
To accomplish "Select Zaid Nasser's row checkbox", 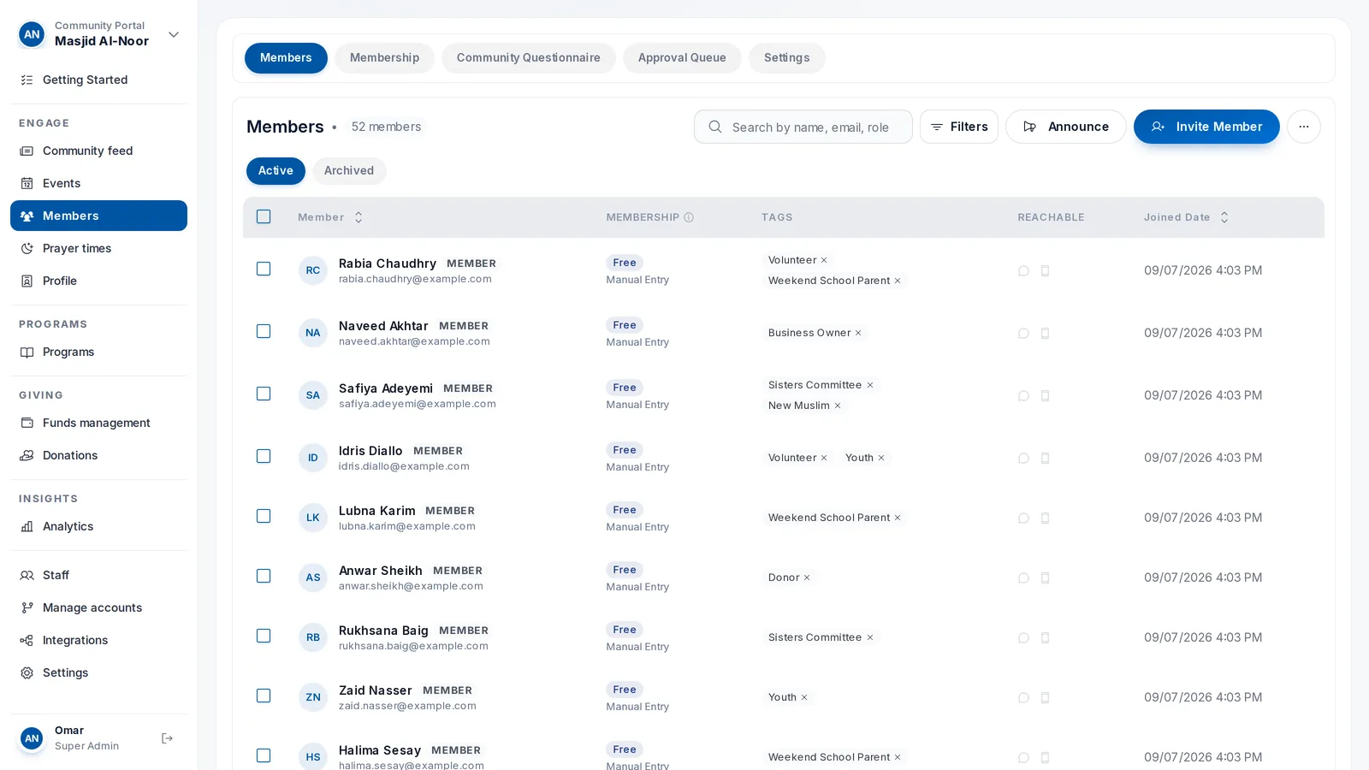I will [264, 696].
